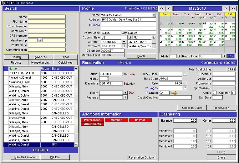Open the Packages dropdown list
239x163 pixels.
tap(185, 88)
